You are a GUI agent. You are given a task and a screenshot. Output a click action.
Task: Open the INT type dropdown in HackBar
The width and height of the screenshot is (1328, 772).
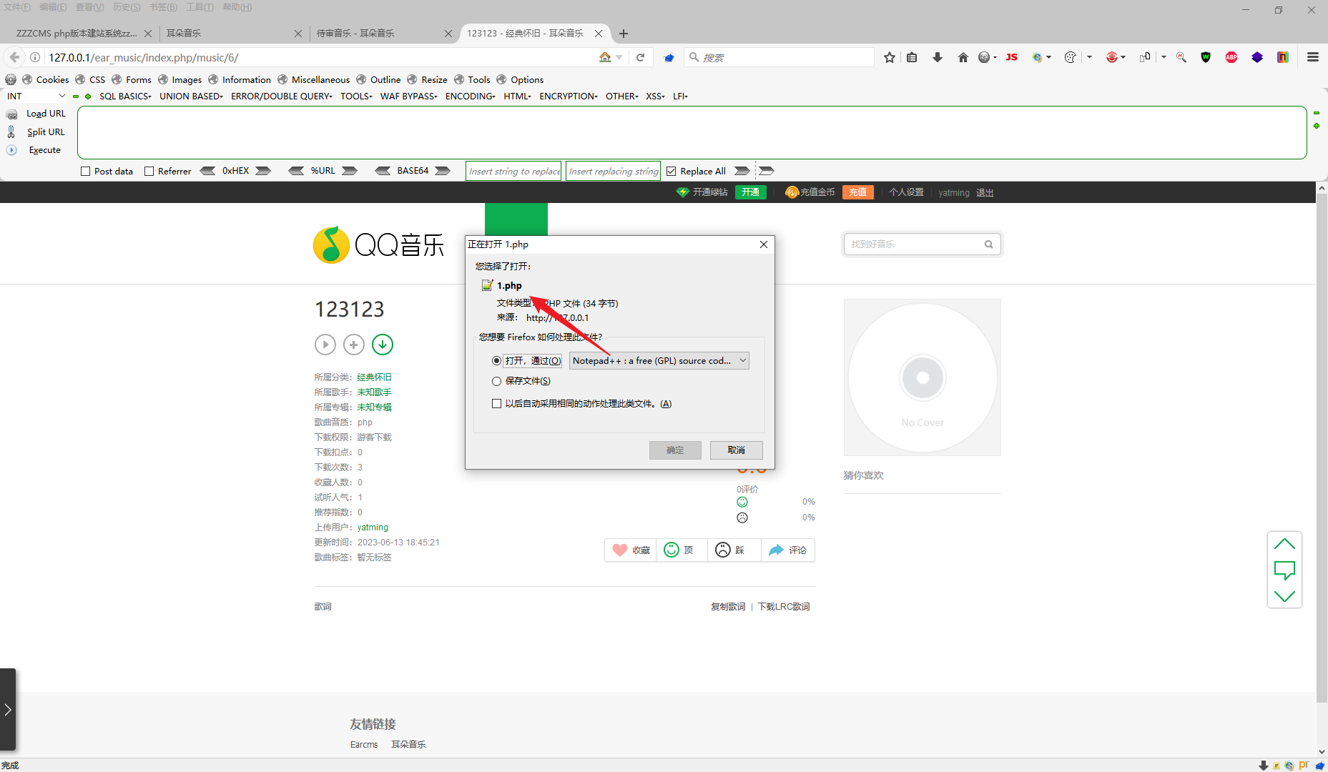36,96
